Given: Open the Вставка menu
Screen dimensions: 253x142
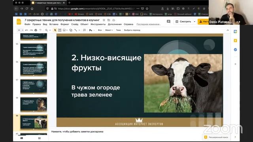Looking at the screenshot, I should pyautogui.click(x=54, y=24).
